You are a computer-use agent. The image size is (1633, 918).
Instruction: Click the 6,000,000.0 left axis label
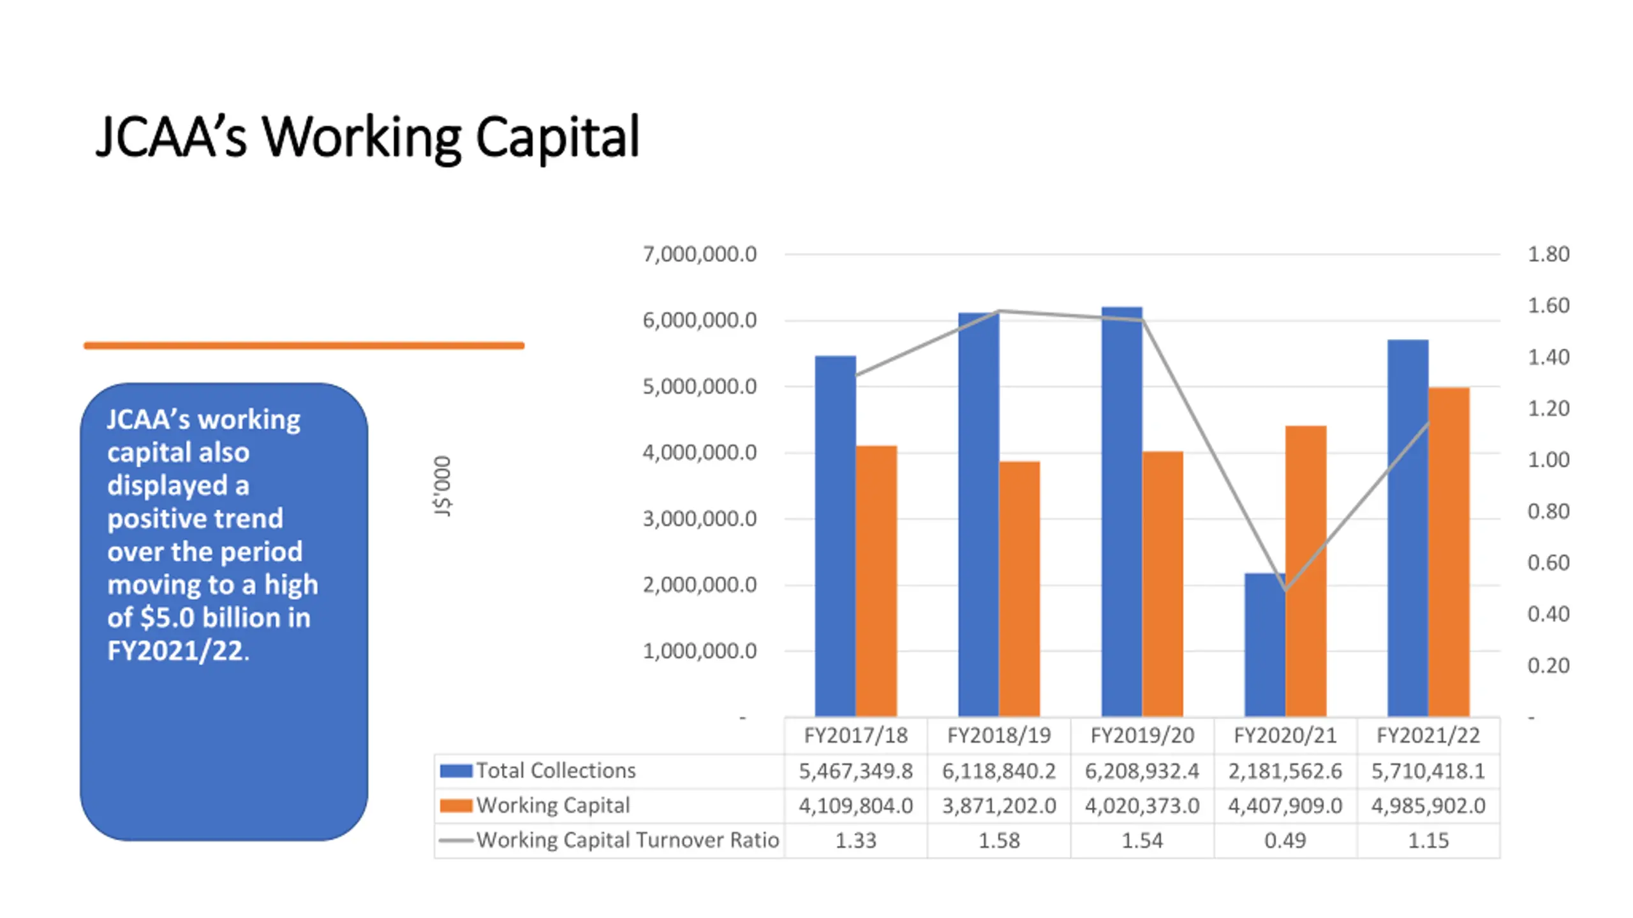click(700, 320)
